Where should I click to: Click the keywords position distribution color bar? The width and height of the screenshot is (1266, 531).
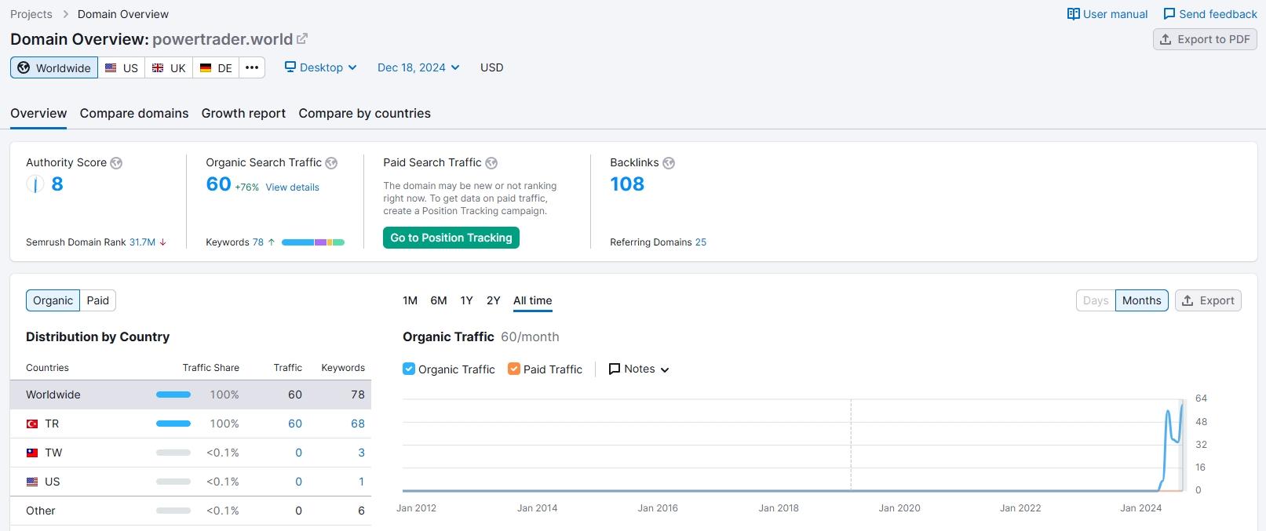coord(313,242)
